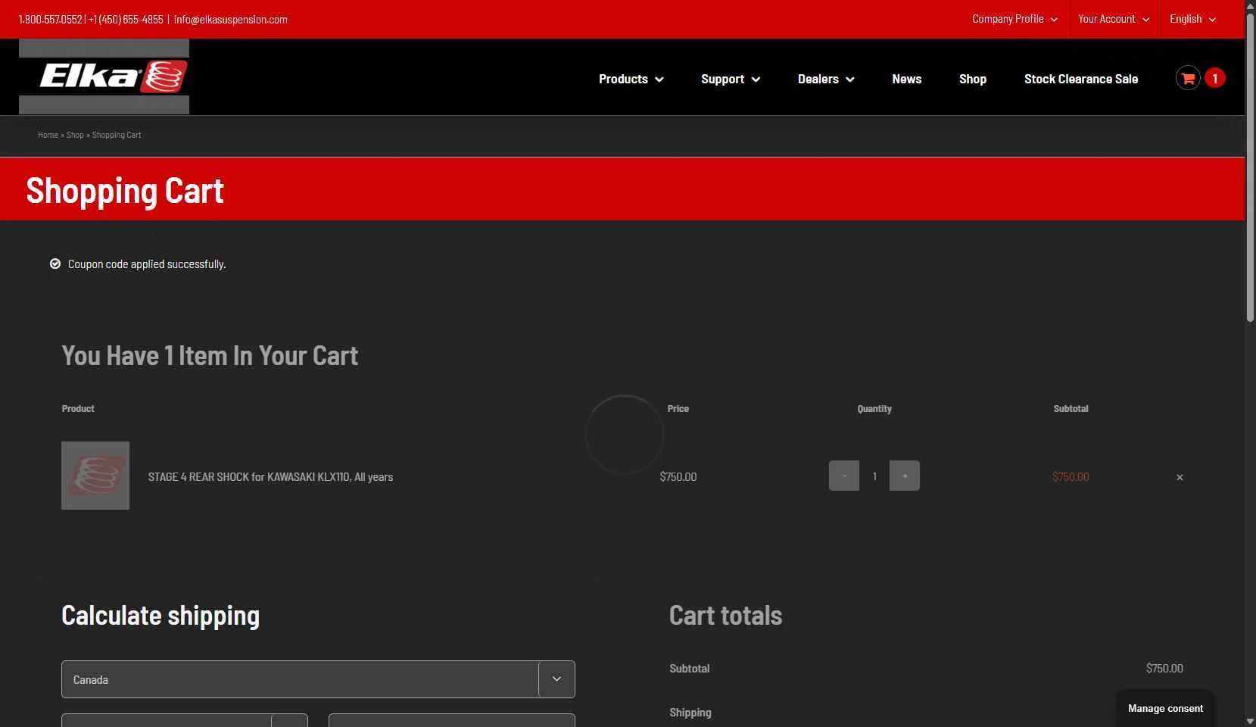Expand the Support menu

pyautogui.click(x=731, y=79)
